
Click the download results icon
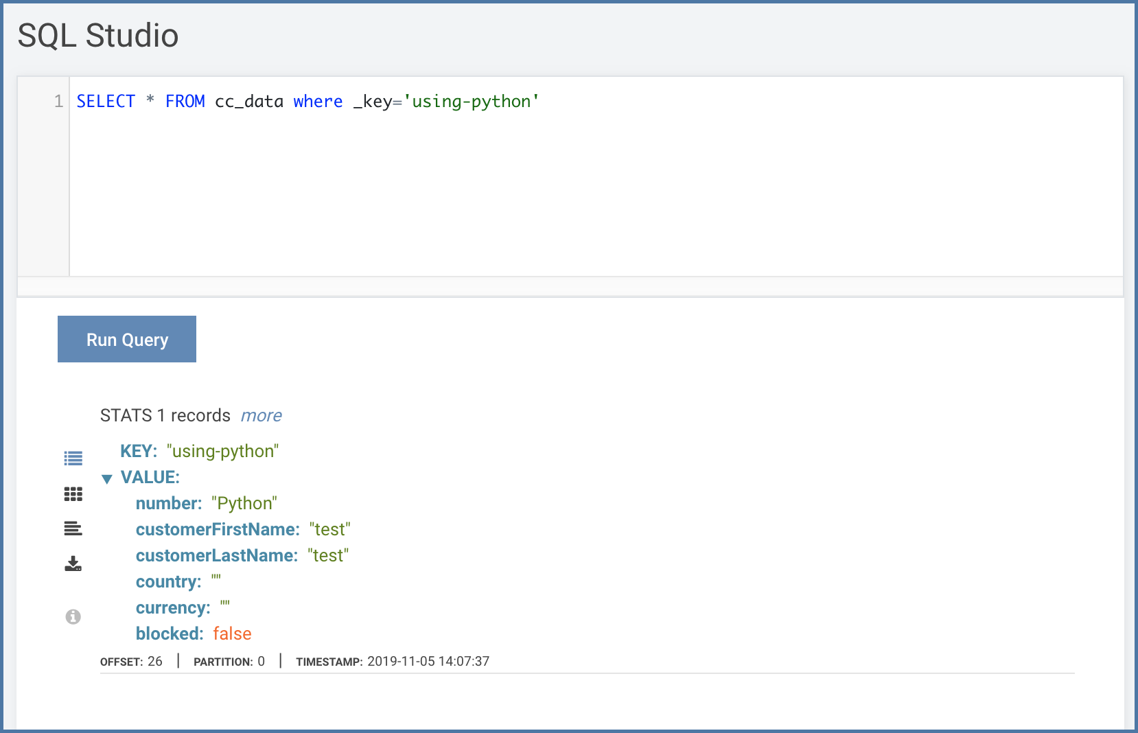[x=73, y=564]
